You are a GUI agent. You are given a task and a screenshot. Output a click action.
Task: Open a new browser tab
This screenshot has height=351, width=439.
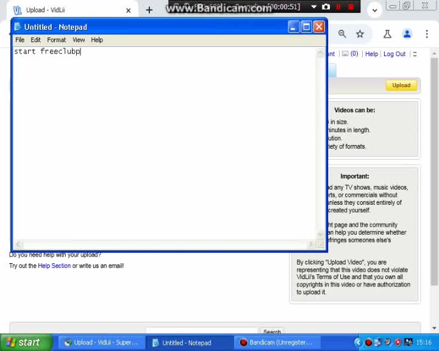pyautogui.click(x=149, y=10)
